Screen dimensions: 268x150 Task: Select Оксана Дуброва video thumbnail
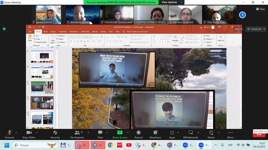point(185,15)
